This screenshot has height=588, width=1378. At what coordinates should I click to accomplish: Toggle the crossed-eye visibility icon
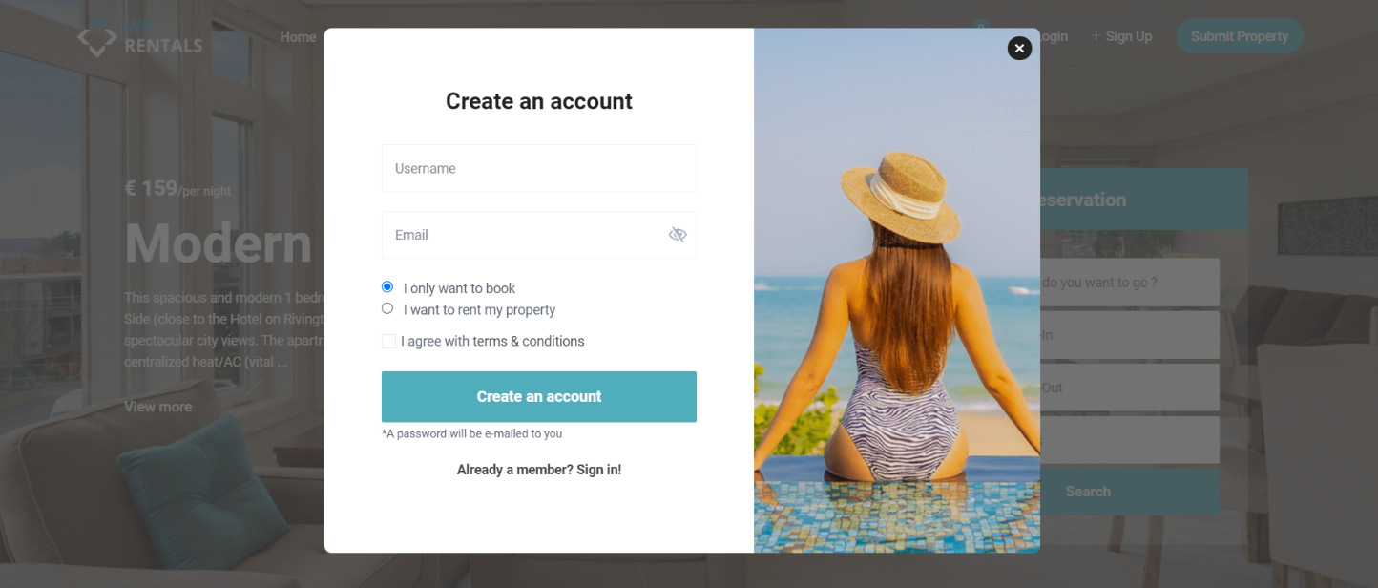(x=678, y=235)
